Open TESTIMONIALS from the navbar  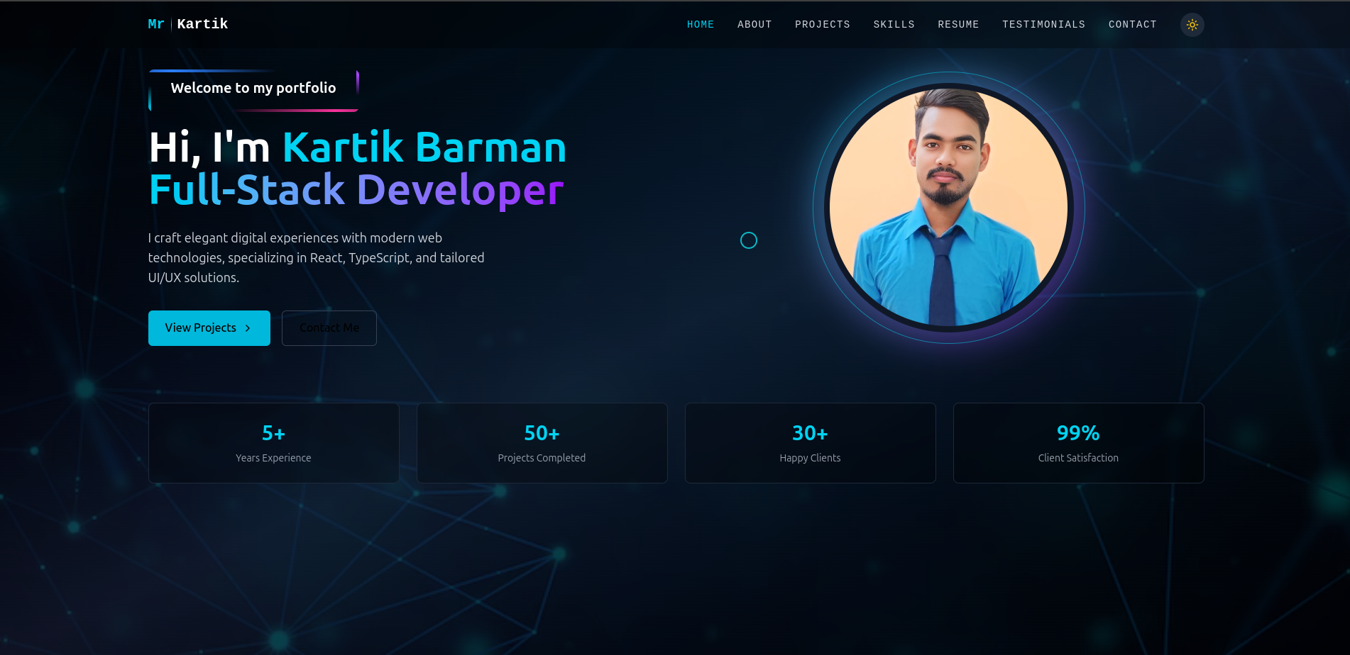[x=1043, y=24]
